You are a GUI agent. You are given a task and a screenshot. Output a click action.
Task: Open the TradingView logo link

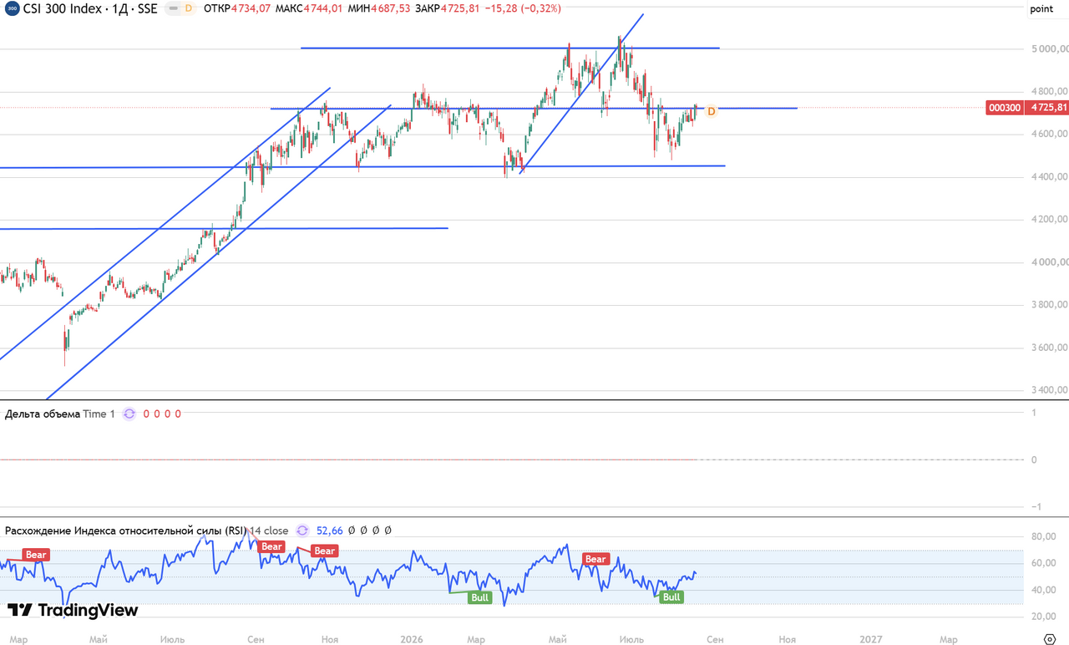(x=73, y=610)
